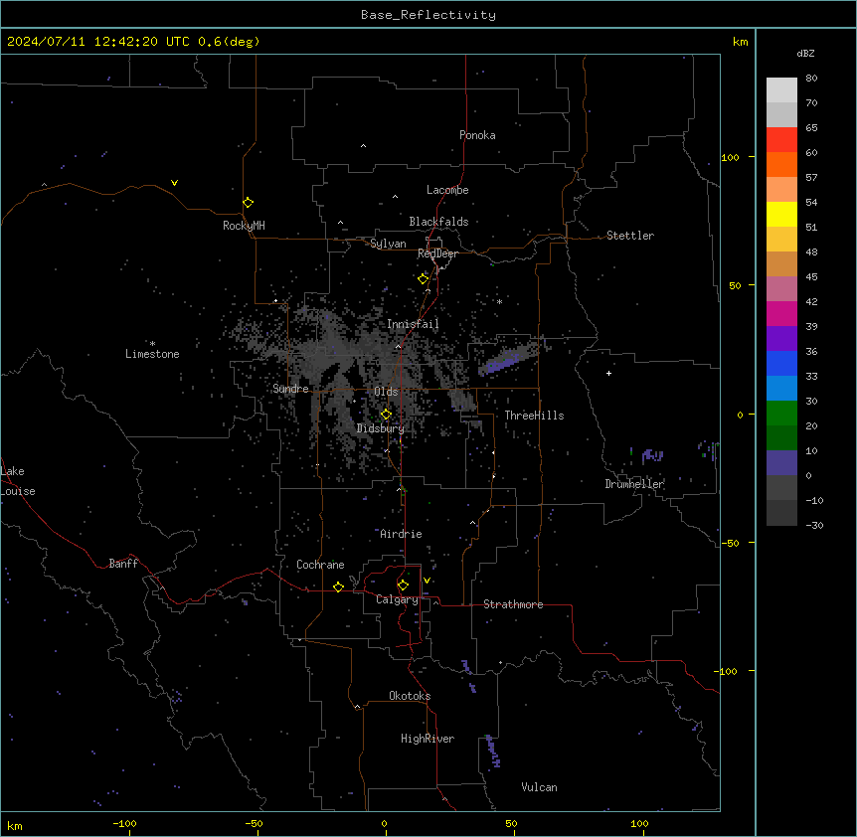The width and height of the screenshot is (857, 837).
Task: Click the yellow diamond marker below Olds
Action: tap(386, 415)
